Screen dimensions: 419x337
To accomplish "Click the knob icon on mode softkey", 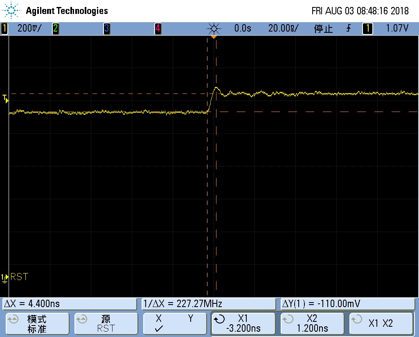I will click(13, 319).
